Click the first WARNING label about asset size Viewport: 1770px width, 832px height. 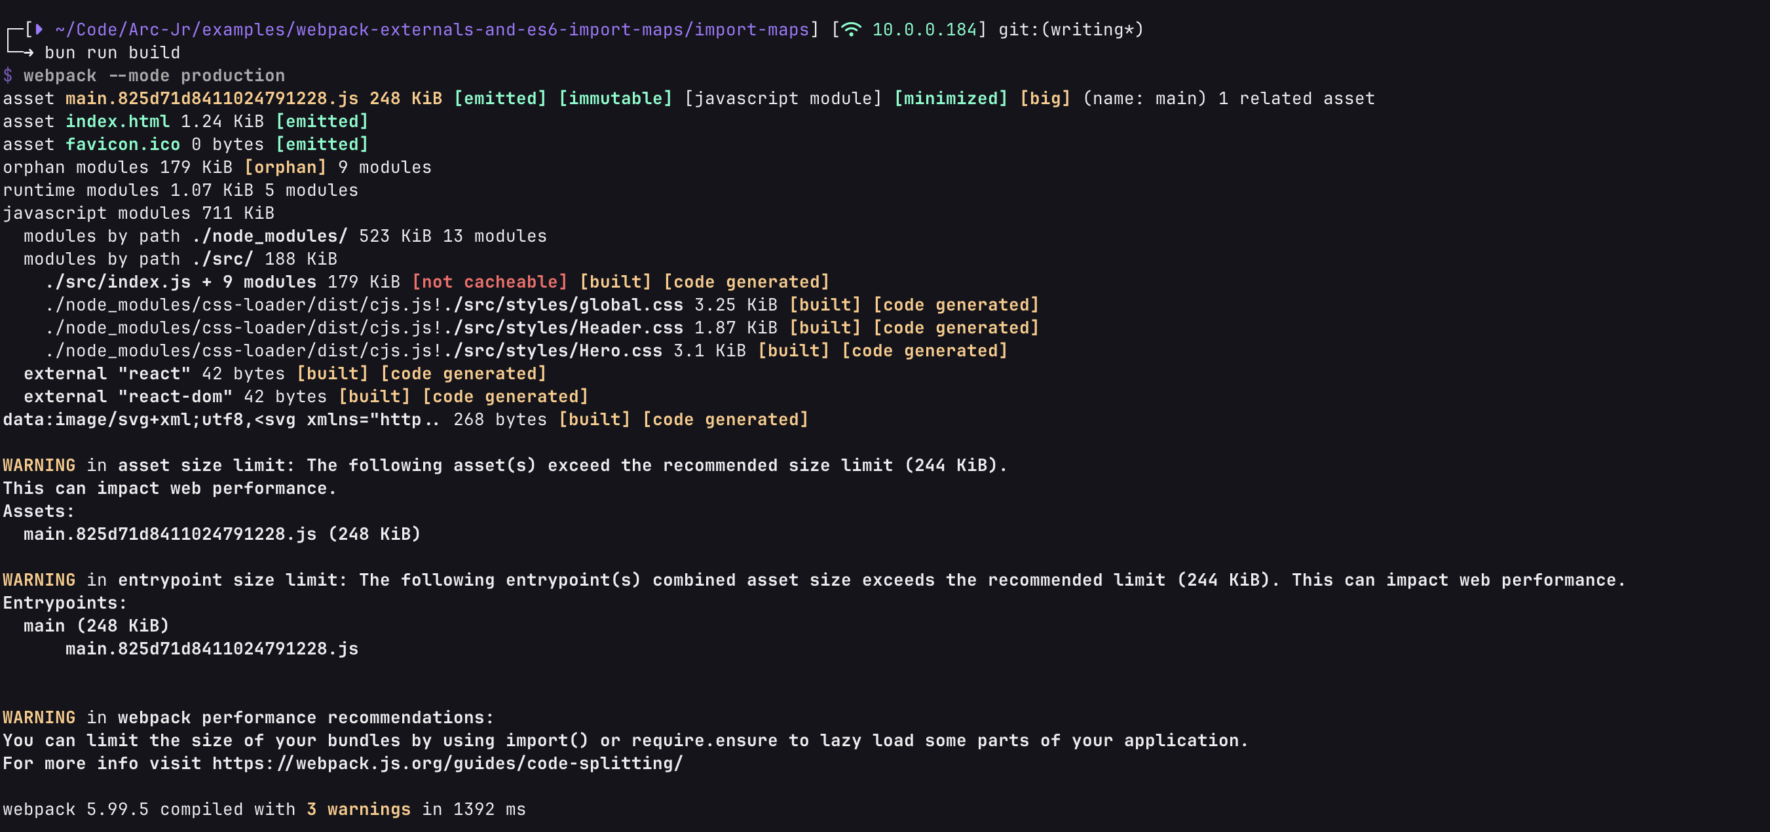pyautogui.click(x=39, y=465)
